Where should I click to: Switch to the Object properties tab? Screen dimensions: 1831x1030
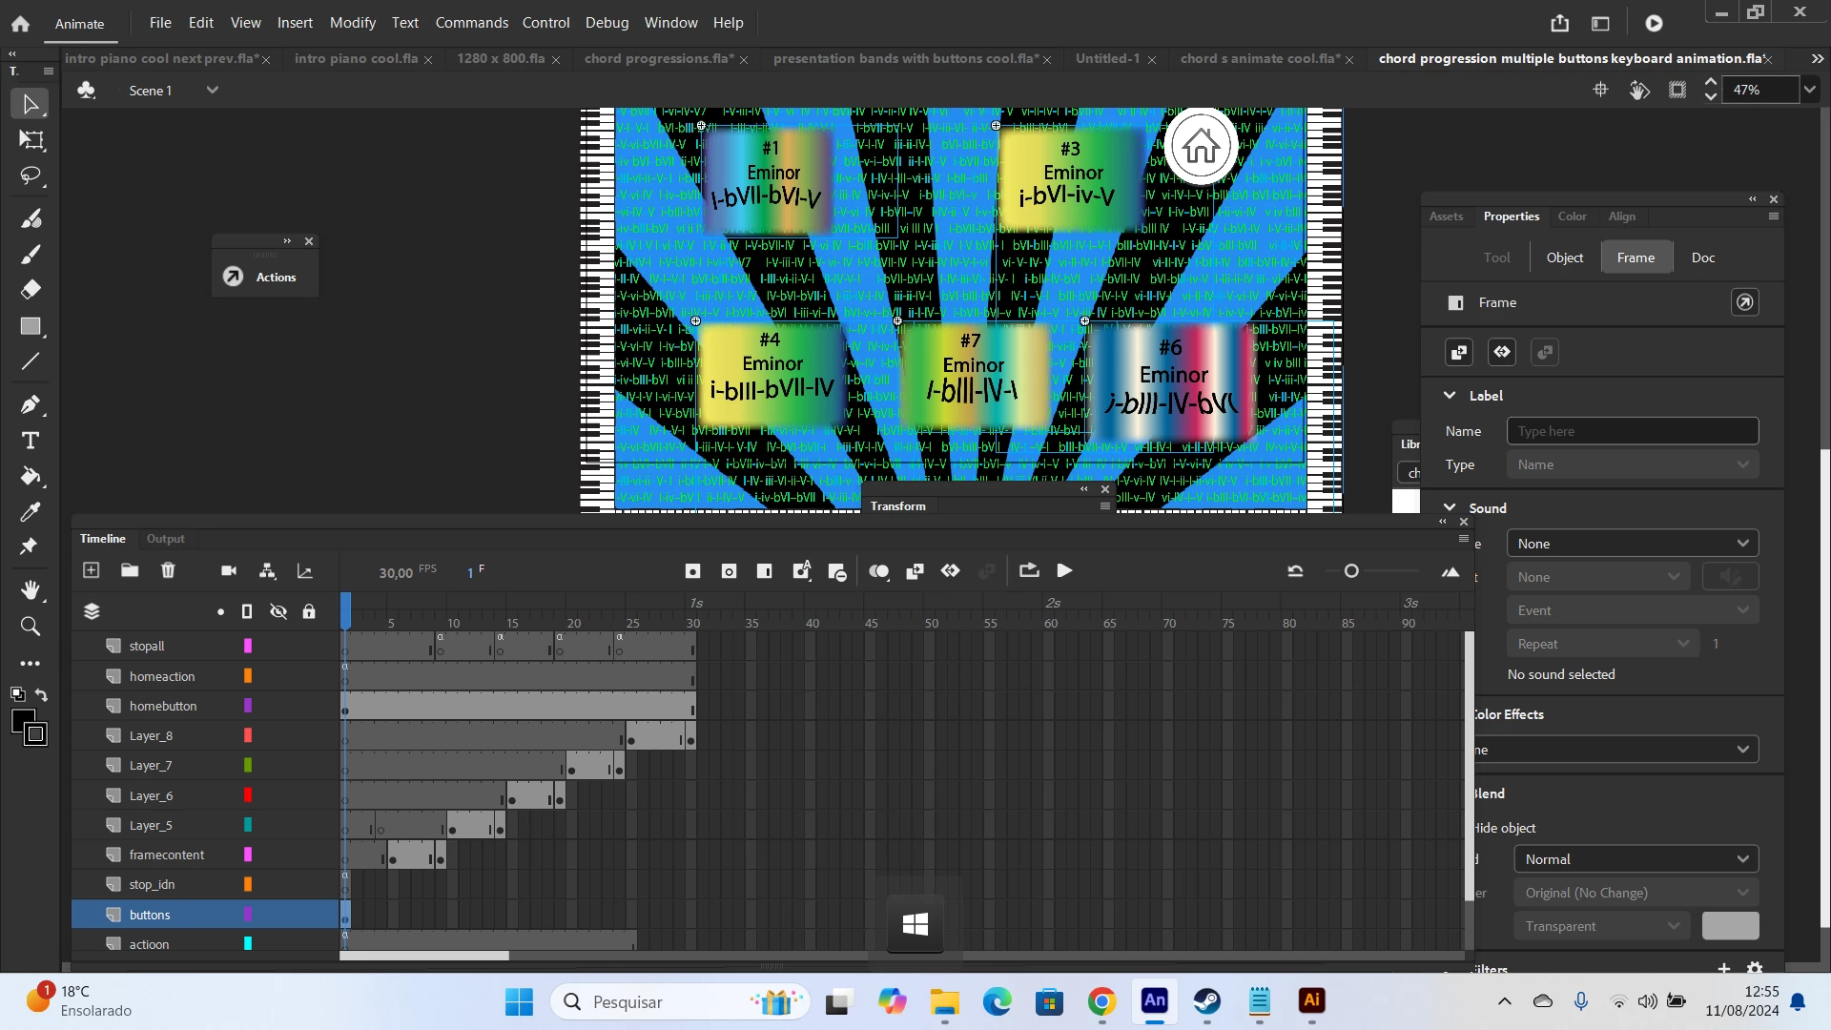coord(1564,257)
